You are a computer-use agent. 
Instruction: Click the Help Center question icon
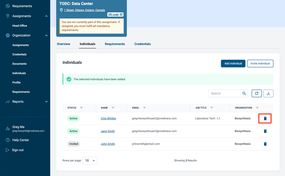[8, 140]
